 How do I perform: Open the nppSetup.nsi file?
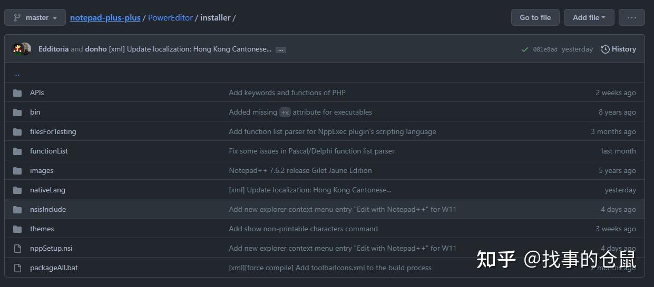51,248
